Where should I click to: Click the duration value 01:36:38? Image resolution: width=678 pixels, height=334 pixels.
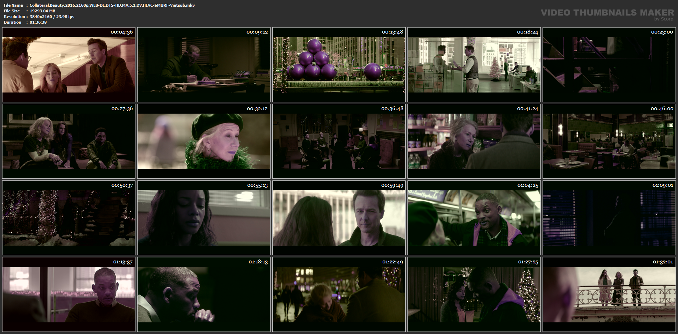pos(38,22)
